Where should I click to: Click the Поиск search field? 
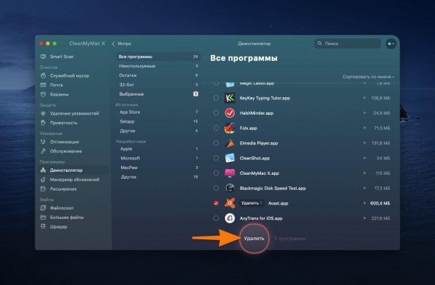tap(347, 44)
